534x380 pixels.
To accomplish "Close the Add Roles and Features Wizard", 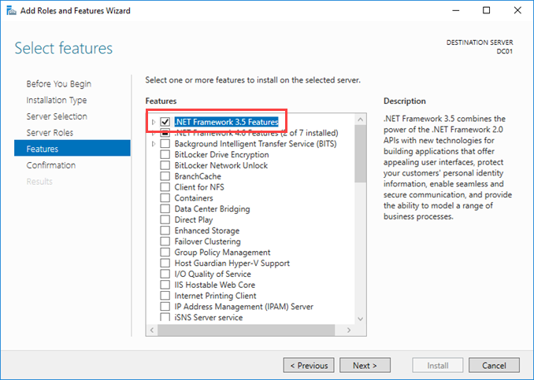I will tap(517, 10).
